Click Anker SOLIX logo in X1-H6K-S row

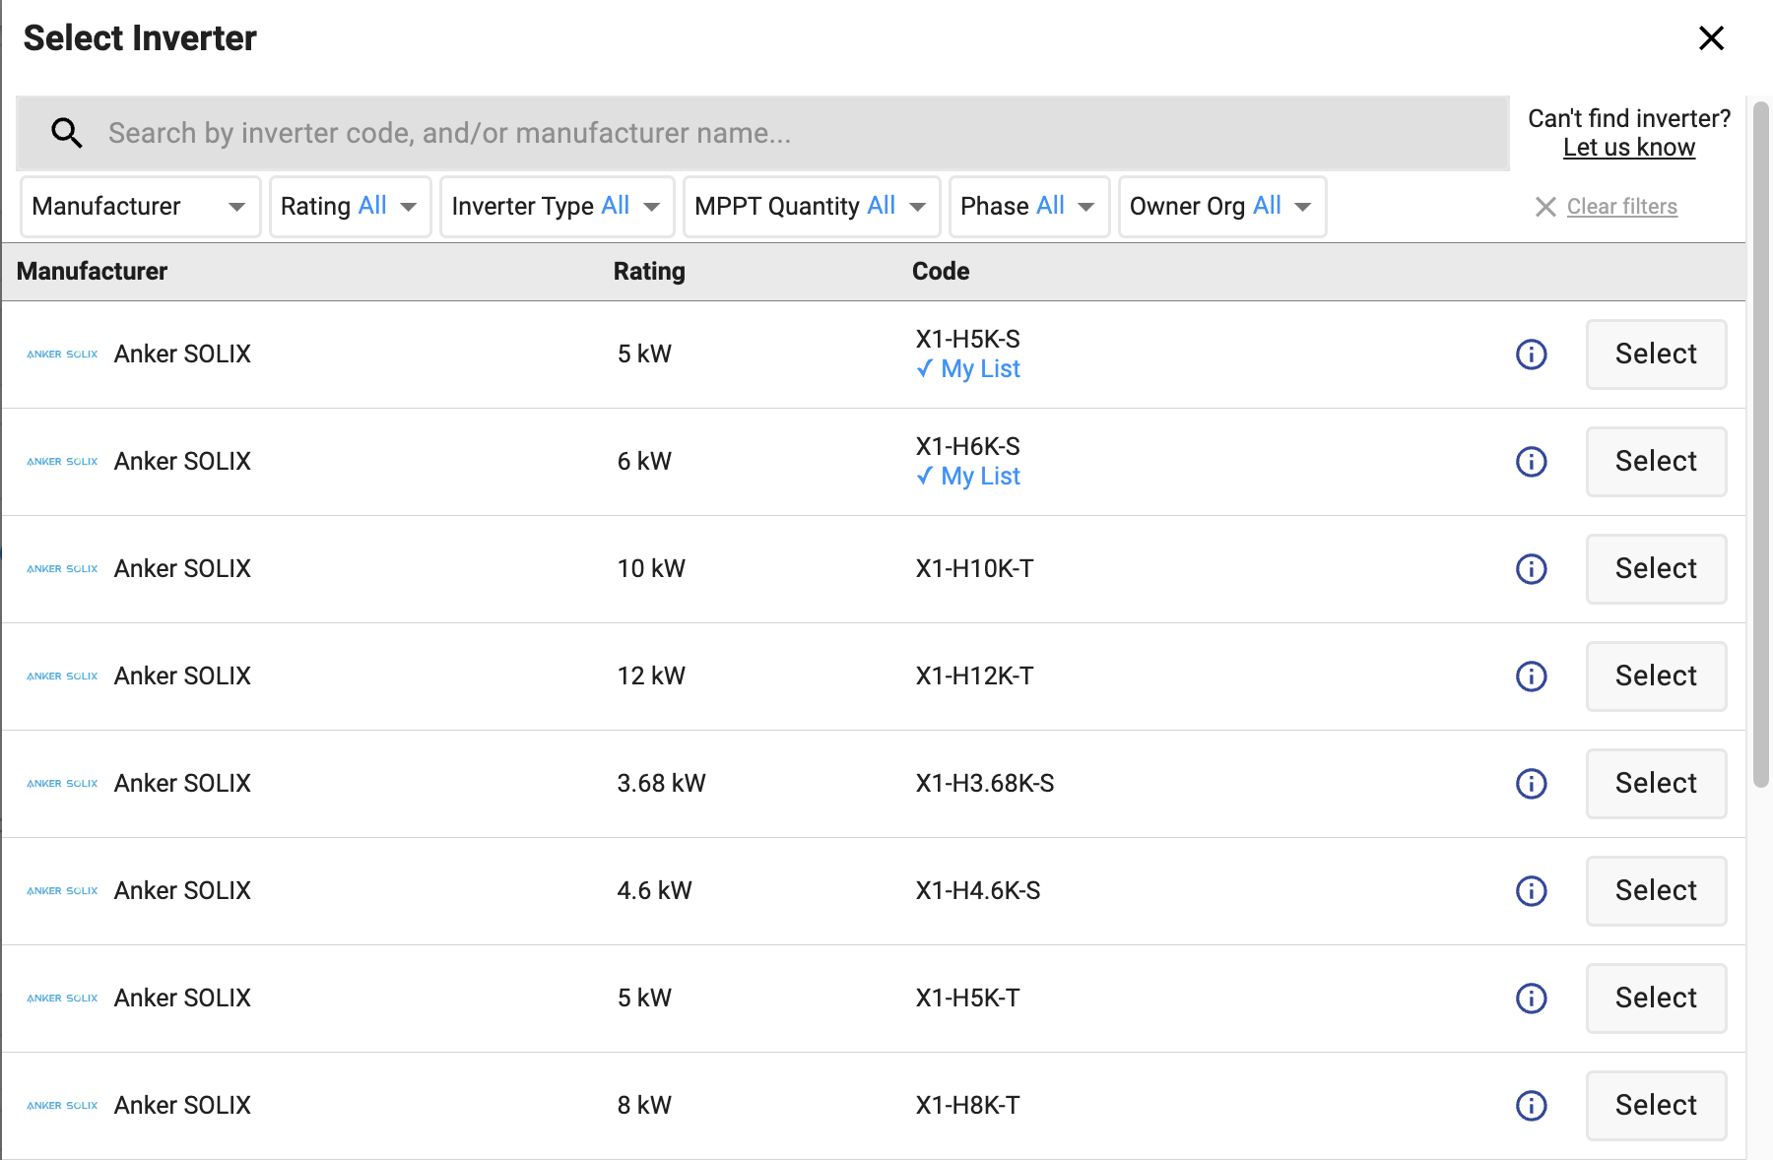coord(62,462)
